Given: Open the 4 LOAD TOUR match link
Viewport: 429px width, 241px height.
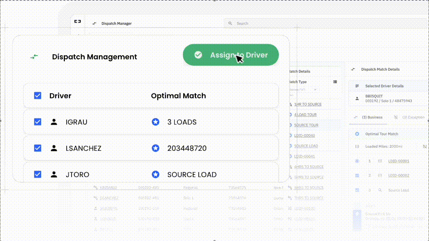Looking at the screenshot, I should click(306, 115).
